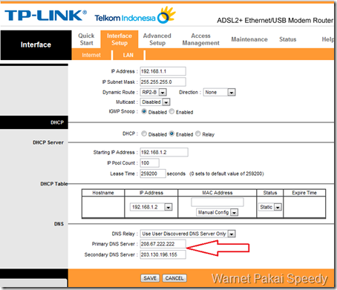
Task: Select IGMP Snoop Enabled radio button
Action: [171, 111]
